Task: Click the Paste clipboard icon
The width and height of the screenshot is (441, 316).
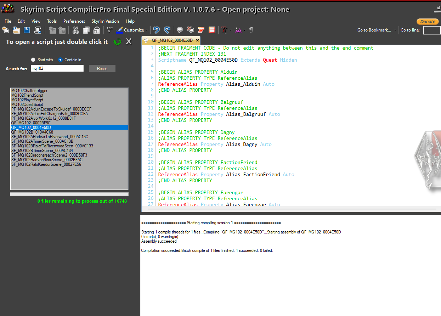Action: 96,30
